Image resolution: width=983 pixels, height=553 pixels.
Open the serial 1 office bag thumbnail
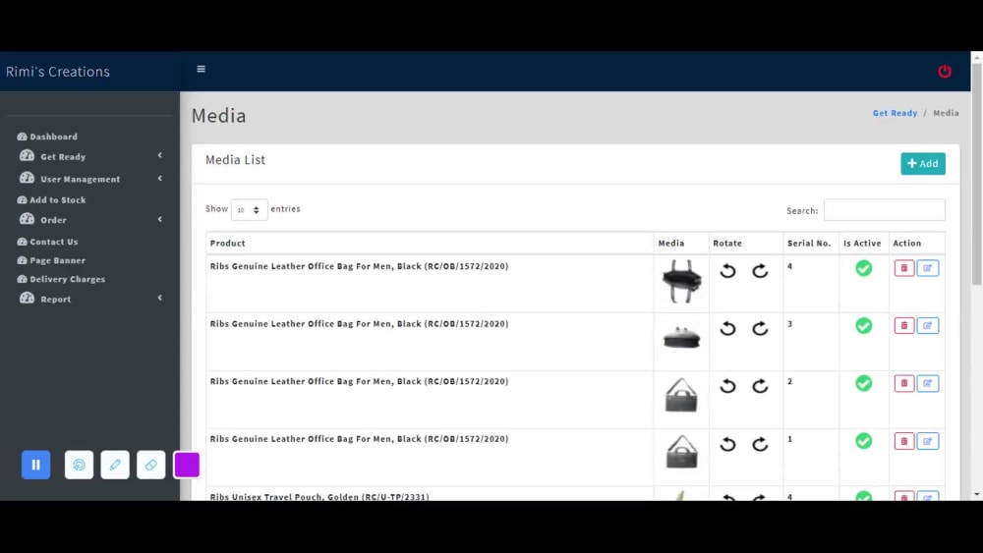pos(681,452)
